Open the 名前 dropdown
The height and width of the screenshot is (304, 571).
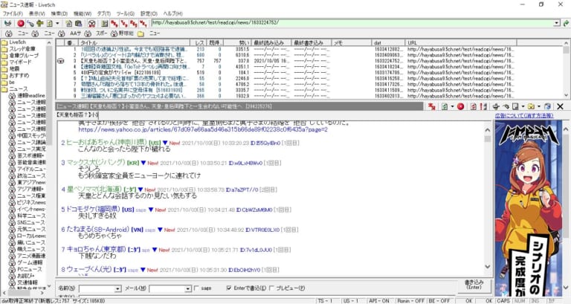click(116, 288)
